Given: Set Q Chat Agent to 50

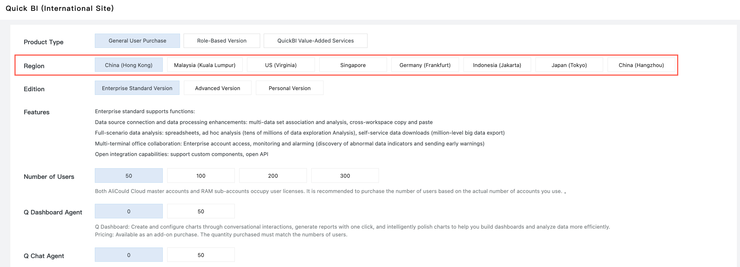Looking at the screenshot, I should [201, 255].
